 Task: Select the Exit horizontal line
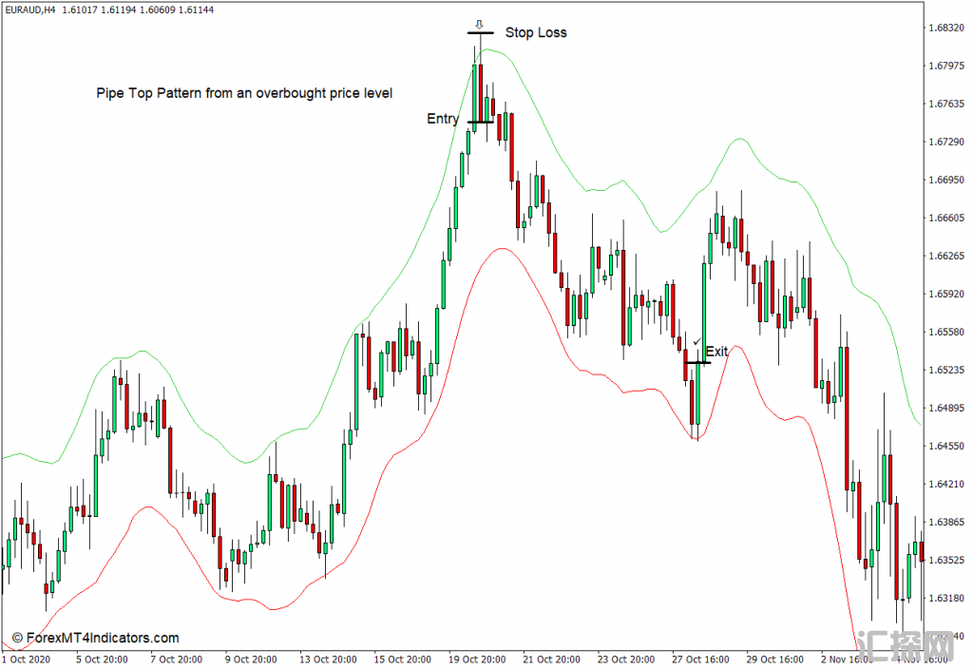(x=697, y=362)
